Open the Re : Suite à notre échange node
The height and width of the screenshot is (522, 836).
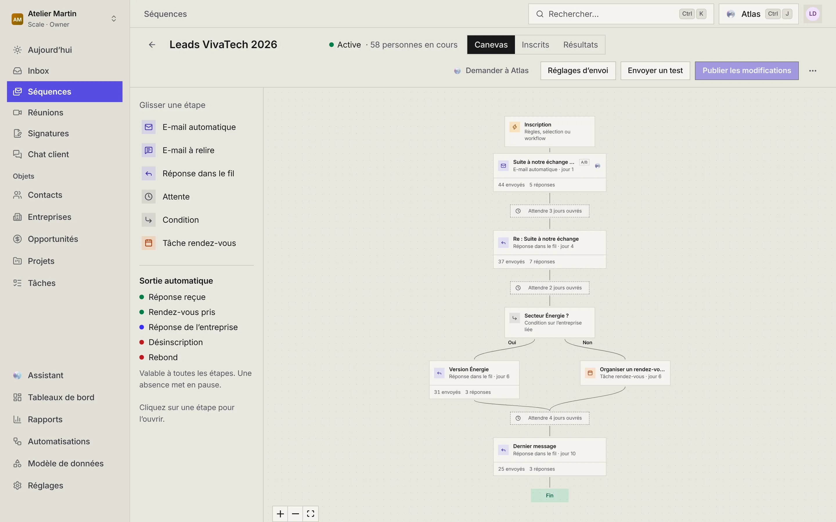coord(549,249)
